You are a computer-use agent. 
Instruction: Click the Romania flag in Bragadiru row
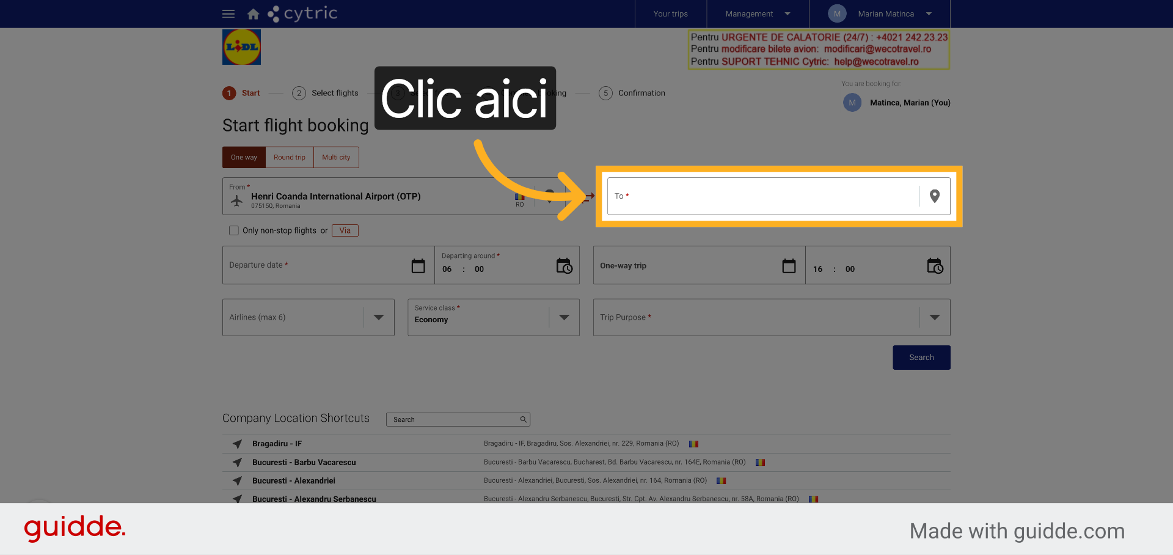pyautogui.click(x=693, y=444)
